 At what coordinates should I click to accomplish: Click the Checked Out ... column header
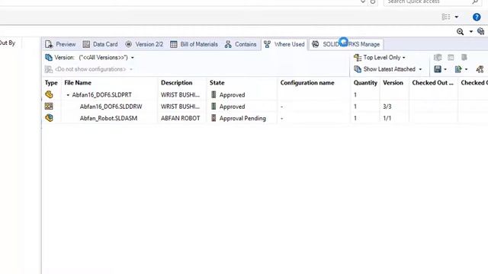tap(433, 83)
